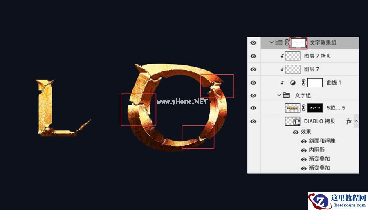The image size is (368, 210).
Task: Click the mask link icon on 文字效果组
Action: point(287,42)
